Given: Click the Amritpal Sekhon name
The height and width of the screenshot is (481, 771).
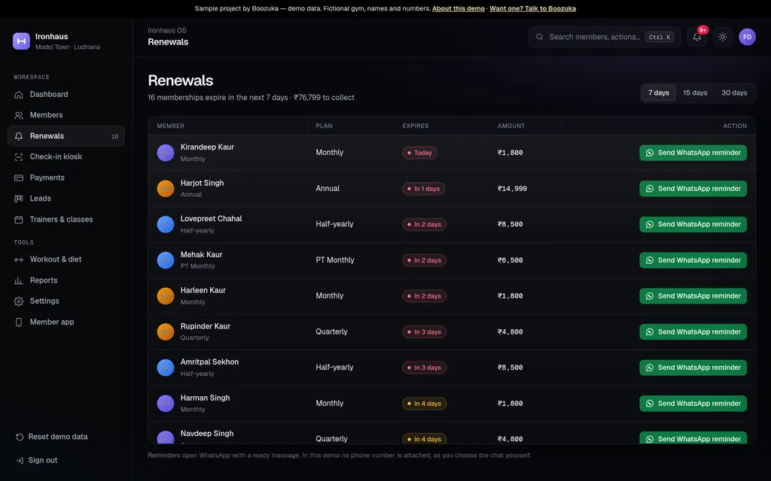Looking at the screenshot, I should [209, 362].
